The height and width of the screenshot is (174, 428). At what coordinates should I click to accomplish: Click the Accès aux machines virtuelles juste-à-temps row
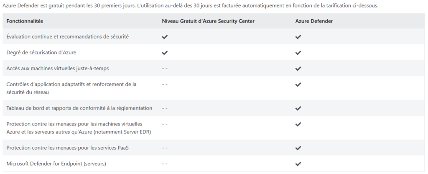214,68
